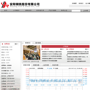Click the 股票信息 heading
This screenshot has height=90, width=90.
pyautogui.click(x=7, y=44)
